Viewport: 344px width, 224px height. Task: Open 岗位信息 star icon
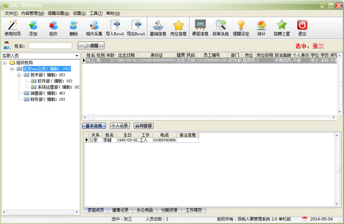pyautogui.click(x=178, y=25)
